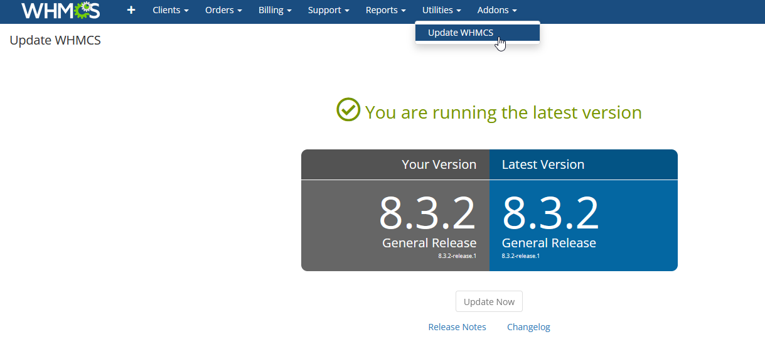Expand the Reports menu
This screenshot has width=765, height=349.
coord(386,11)
